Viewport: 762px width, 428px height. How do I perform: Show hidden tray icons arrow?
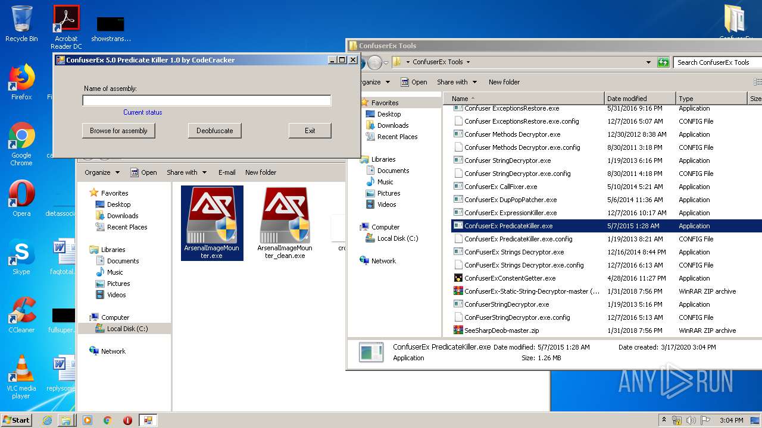[664, 420]
